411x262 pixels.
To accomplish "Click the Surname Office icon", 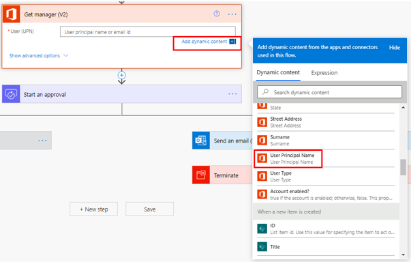I will coord(262,141).
